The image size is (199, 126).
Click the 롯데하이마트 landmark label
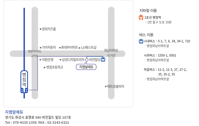(x=69, y=47)
